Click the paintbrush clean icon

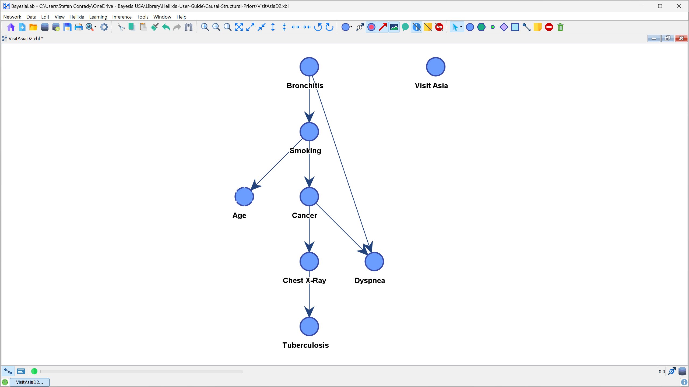click(x=154, y=27)
